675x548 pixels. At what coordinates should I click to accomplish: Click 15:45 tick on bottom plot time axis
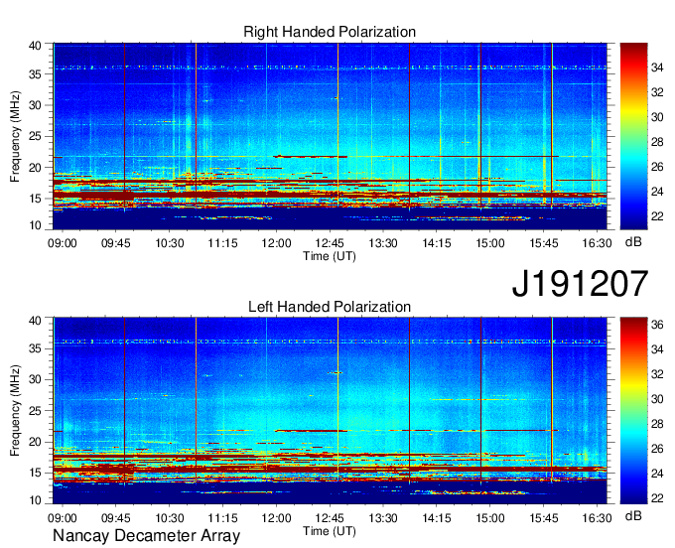click(x=543, y=518)
